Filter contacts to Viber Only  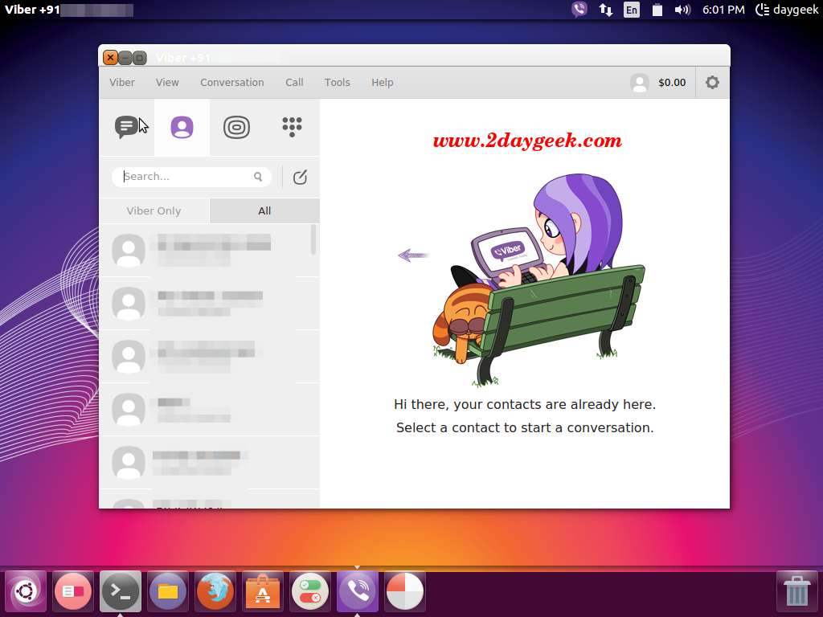click(x=154, y=211)
